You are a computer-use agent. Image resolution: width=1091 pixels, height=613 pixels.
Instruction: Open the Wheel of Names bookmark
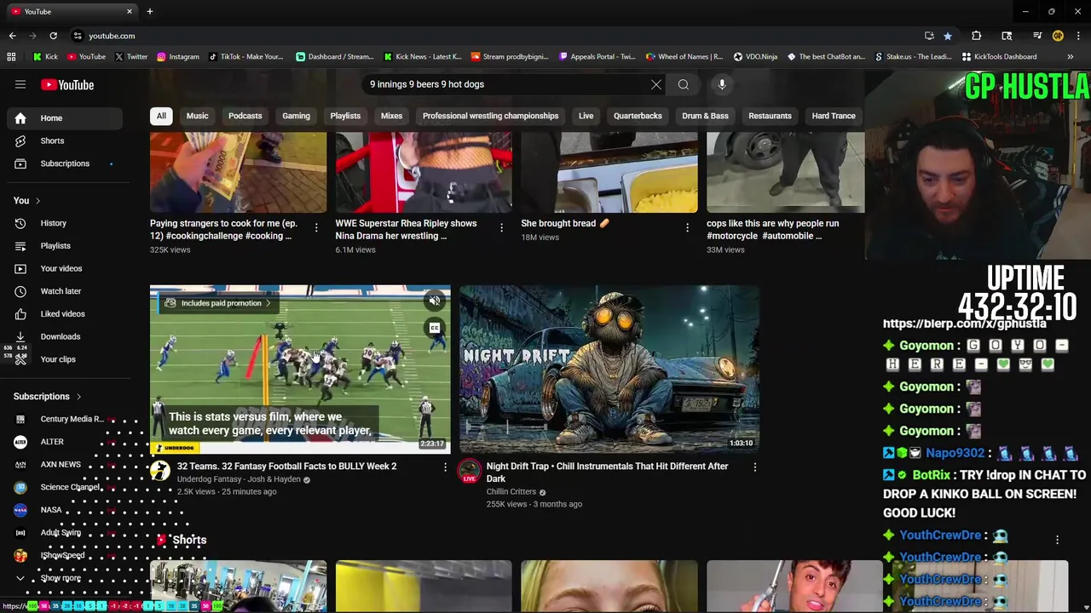tap(684, 57)
